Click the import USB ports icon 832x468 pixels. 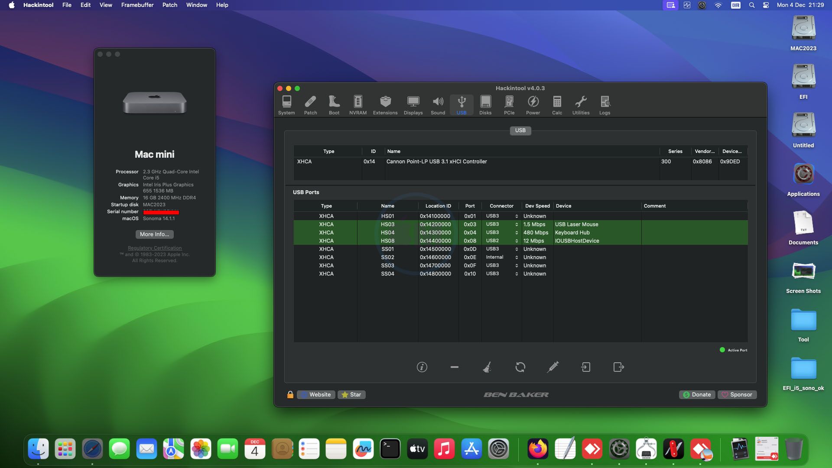click(x=585, y=367)
